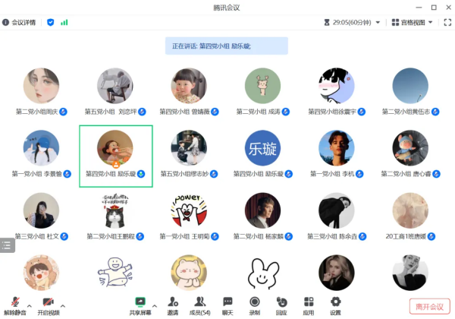Image resolution: width=455 pixels, height=319 pixels.
Task: Open 会议详情 meeting details
Action: point(19,22)
